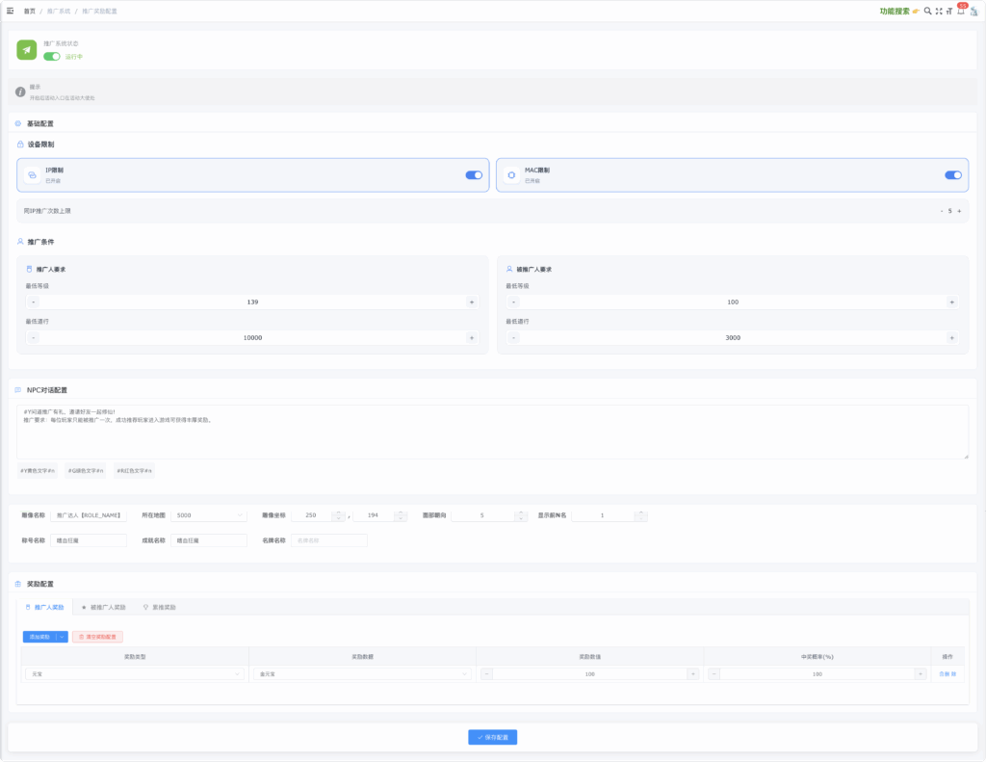Click the fullscreen toggle icon
Image resolution: width=986 pixels, height=762 pixels.
point(939,11)
